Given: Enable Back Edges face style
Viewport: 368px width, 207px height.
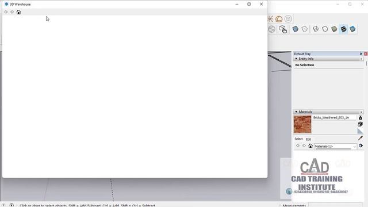Looking at the screenshot, I should pyautogui.click(x=304, y=29).
